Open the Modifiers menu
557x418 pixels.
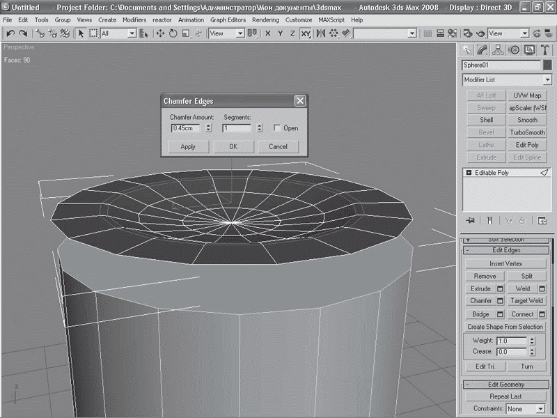(x=134, y=20)
